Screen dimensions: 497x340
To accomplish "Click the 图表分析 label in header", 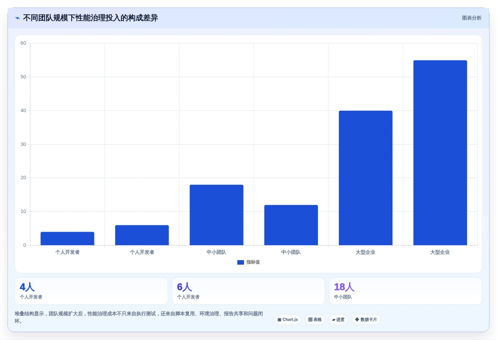I will point(472,18).
